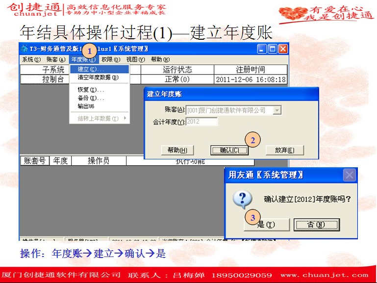The width and height of the screenshot is (377, 283).
Task: Click the question mark icon in confirmation dialog
Action: pos(242,199)
